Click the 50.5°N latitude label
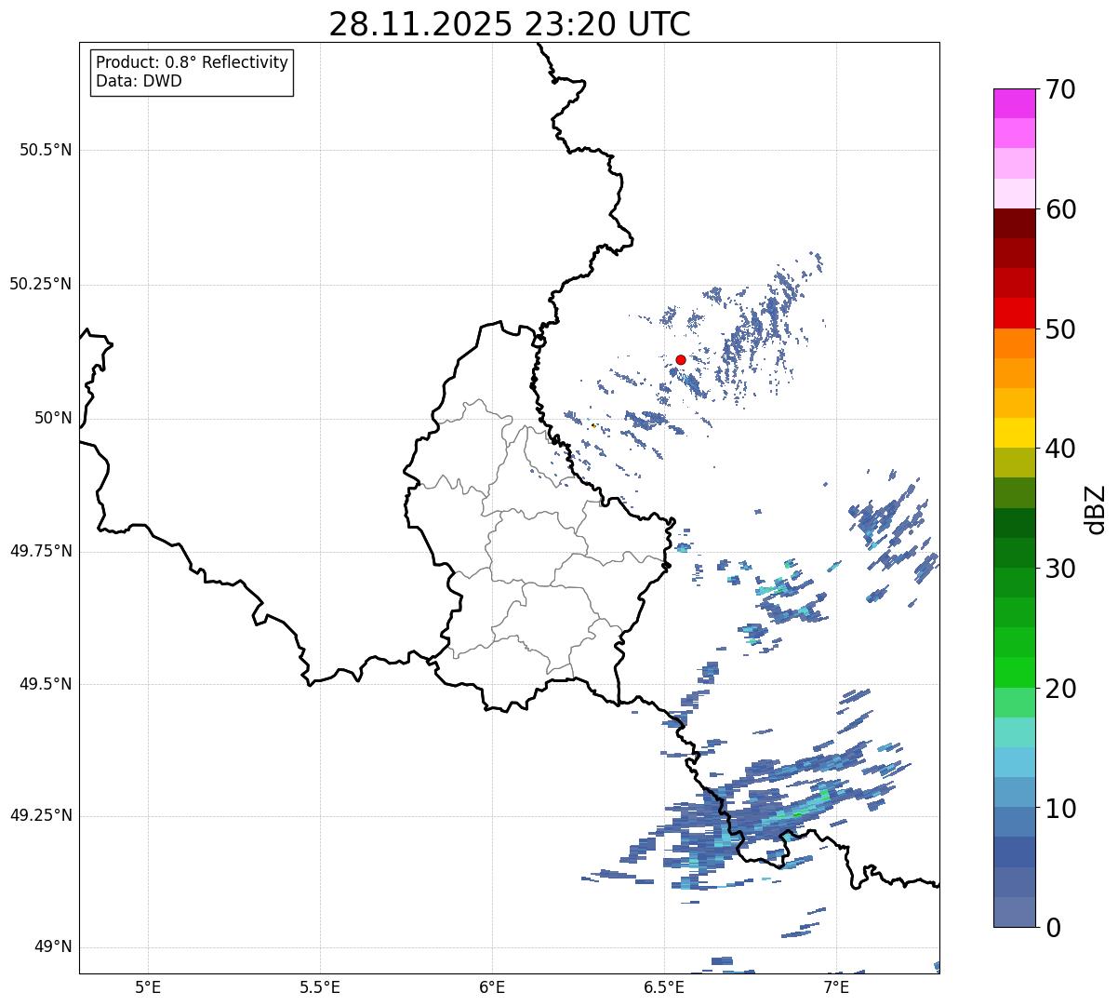1118x1006 pixels. coord(46,150)
